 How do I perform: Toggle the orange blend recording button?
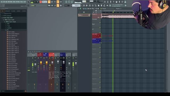click(58, 2)
